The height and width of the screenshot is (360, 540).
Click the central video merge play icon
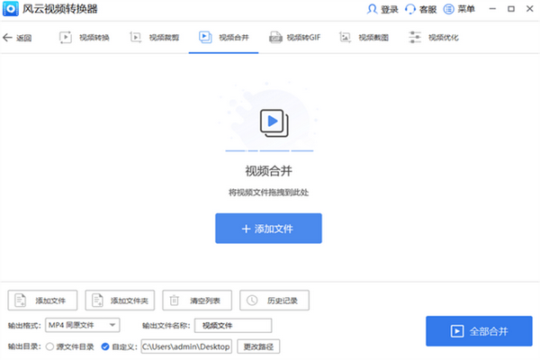coord(274,123)
